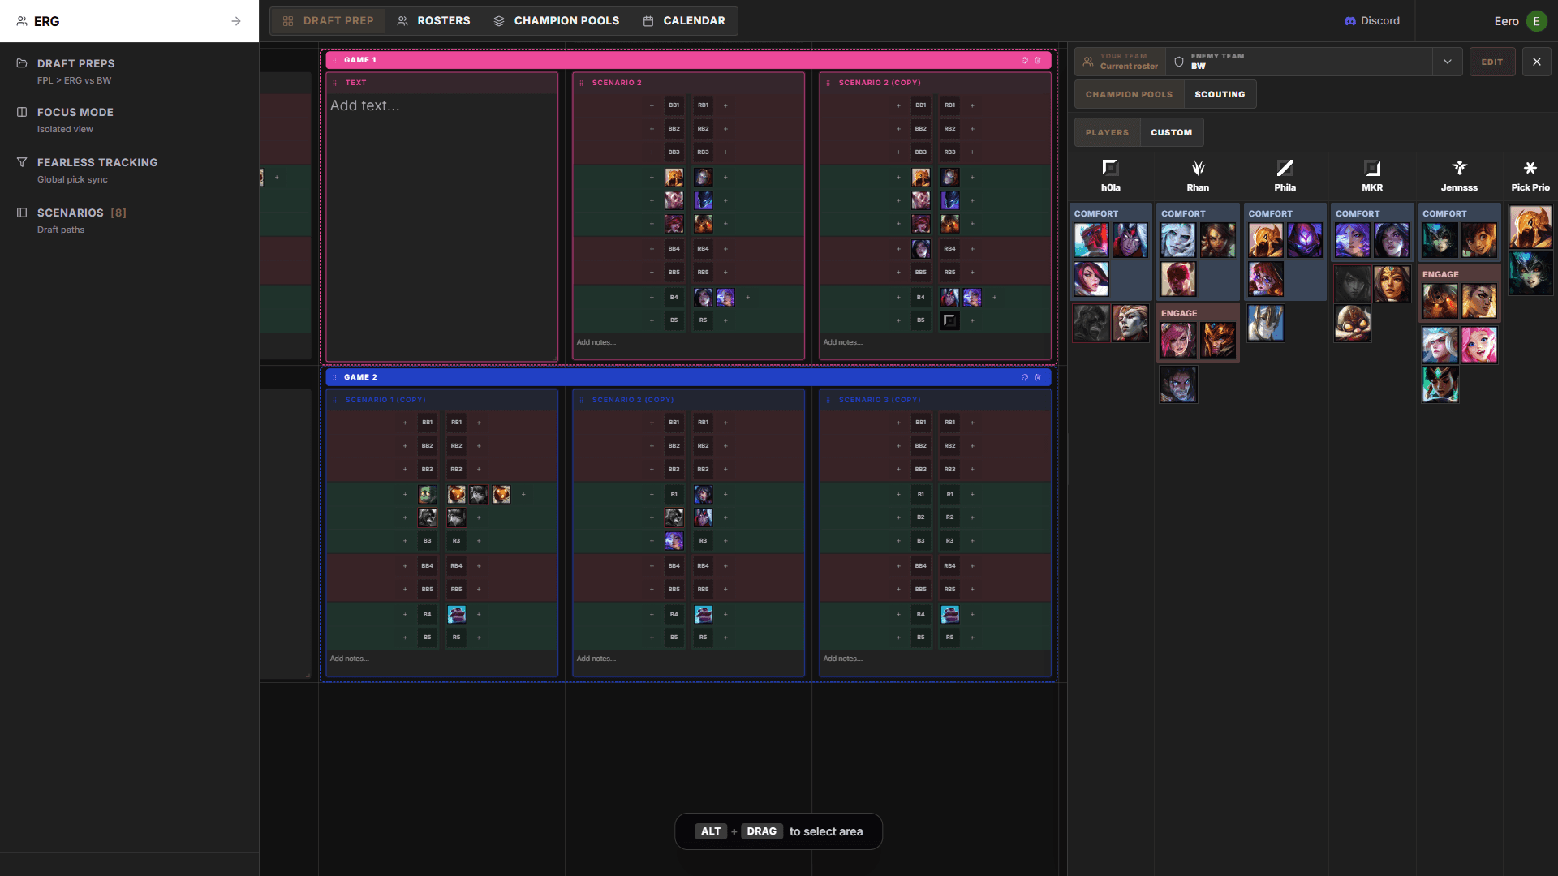Select the Rhan player role icon

point(1198,168)
